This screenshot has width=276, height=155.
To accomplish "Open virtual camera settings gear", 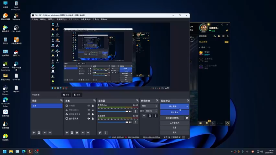I will 187,118.
